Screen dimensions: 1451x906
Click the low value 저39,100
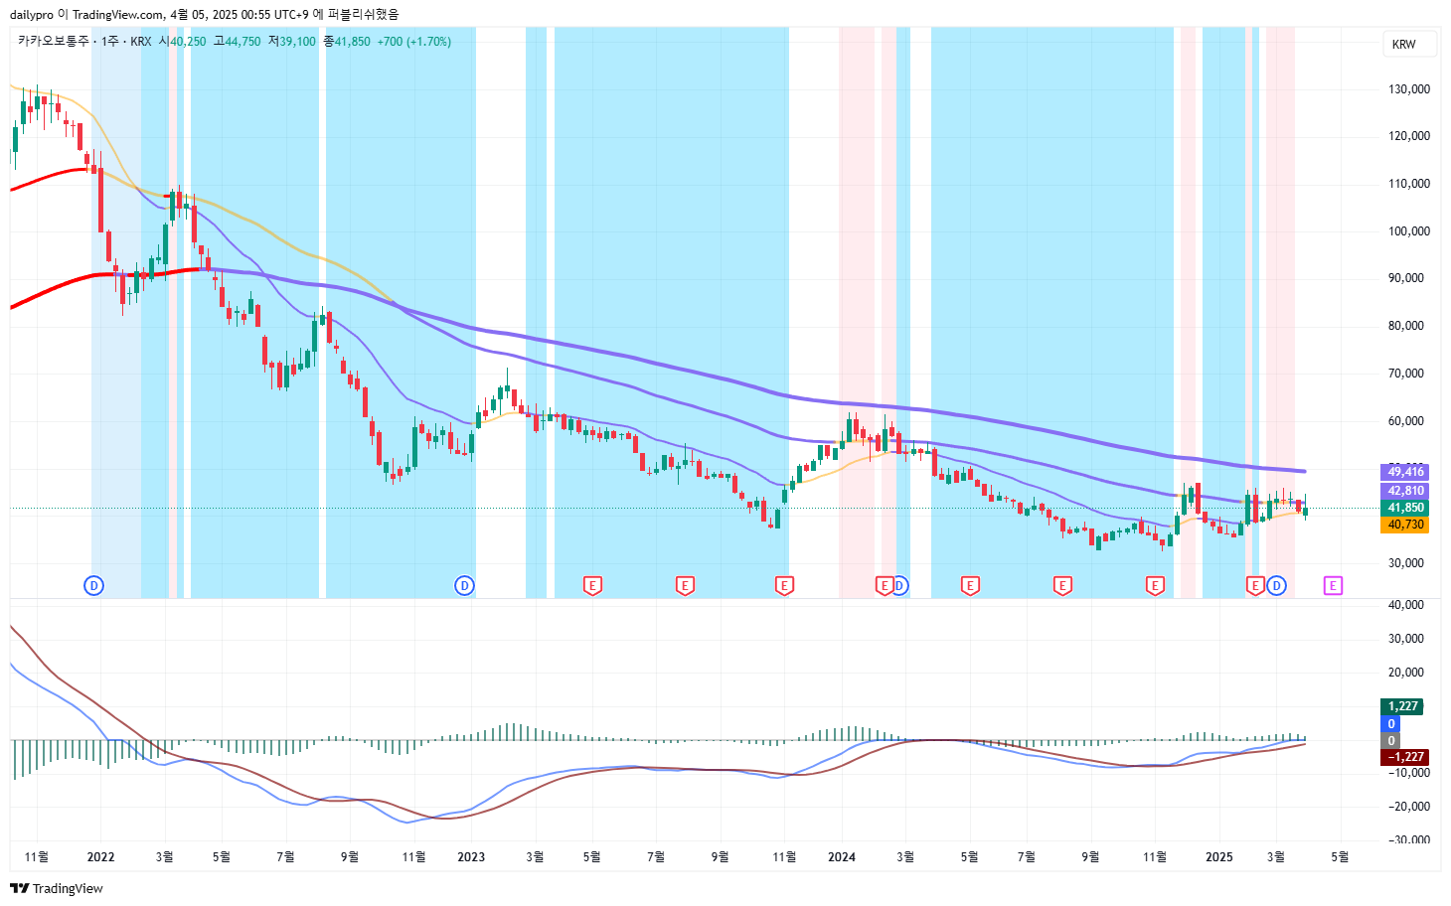[292, 42]
